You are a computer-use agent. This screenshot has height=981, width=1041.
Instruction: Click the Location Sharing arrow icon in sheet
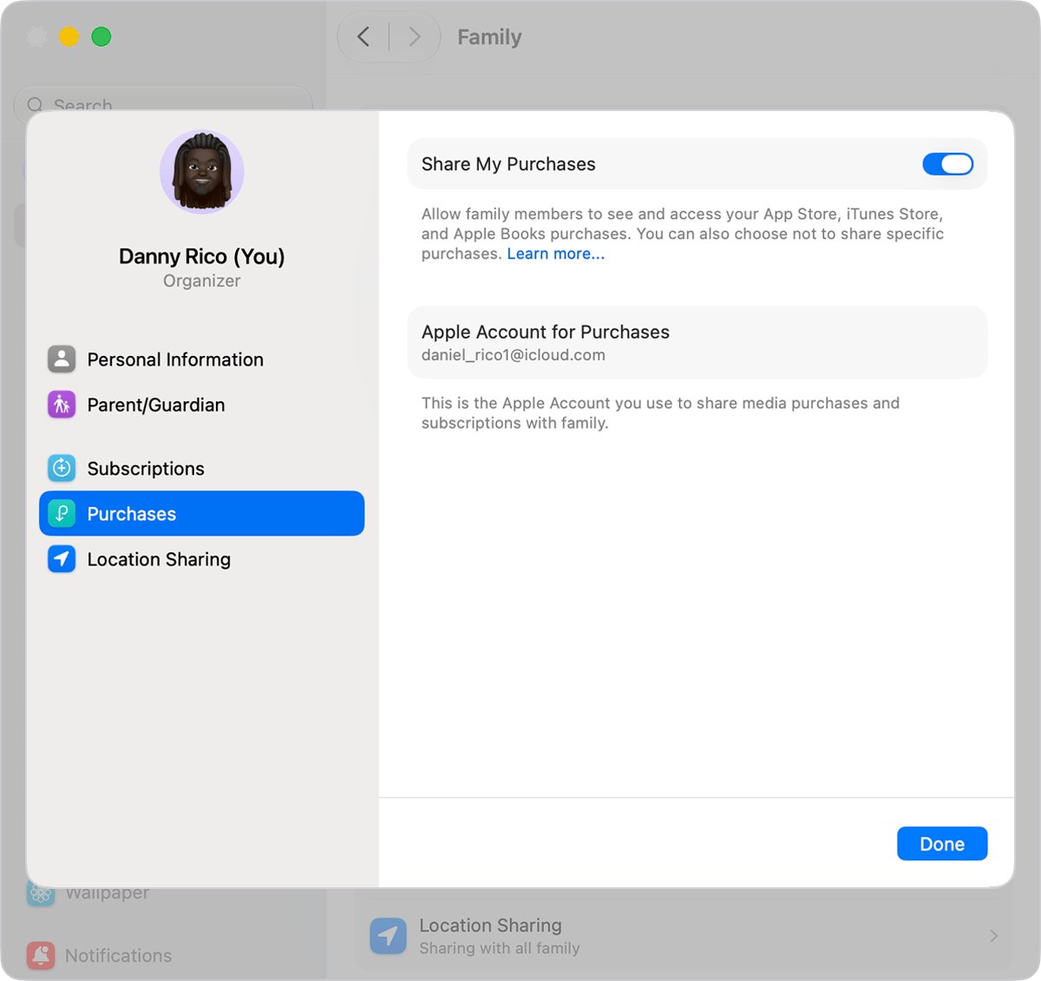(x=62, y=559)
